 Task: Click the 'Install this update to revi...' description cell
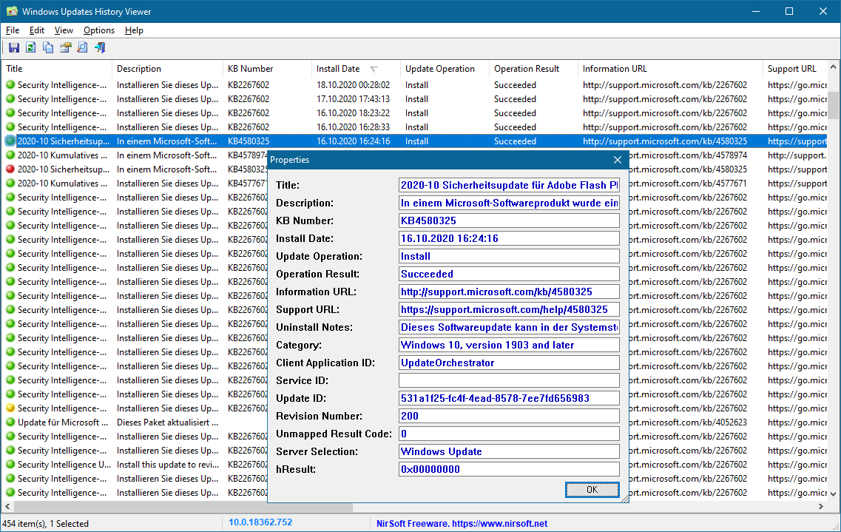[168, 465]
